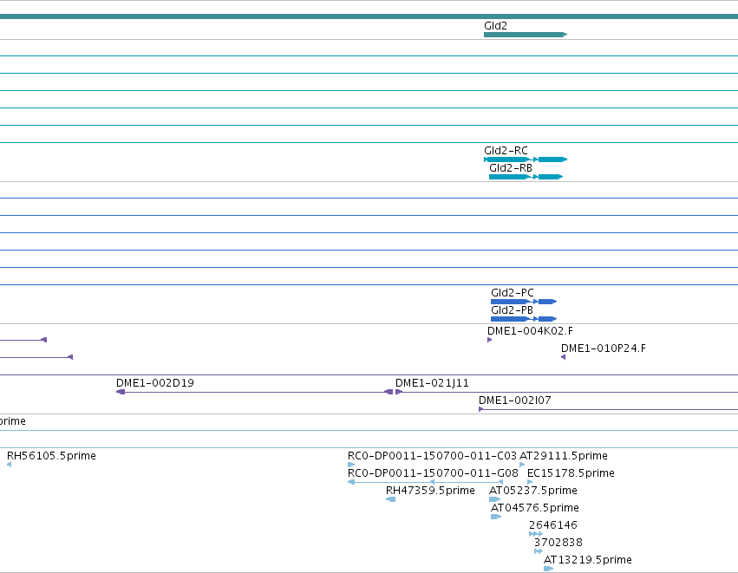
Task: Click the DME1-002D19 label
Action: pos(155,383)
